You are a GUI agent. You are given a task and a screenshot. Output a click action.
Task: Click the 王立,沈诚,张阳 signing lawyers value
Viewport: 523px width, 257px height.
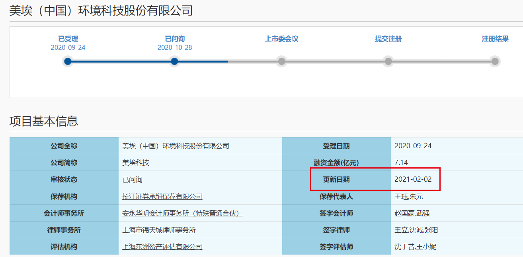416,230
